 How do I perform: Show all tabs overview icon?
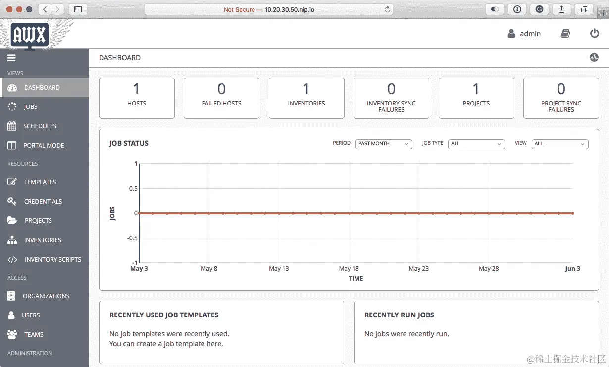[x=584, y=9]
